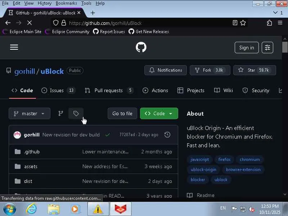Click the Sign in button
The height and width of the screenshot is (216, 288).
point(247,48)
